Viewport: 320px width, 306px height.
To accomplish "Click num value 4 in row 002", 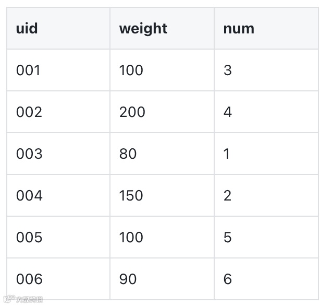I will pyautogui.click(x=228, y=112).
